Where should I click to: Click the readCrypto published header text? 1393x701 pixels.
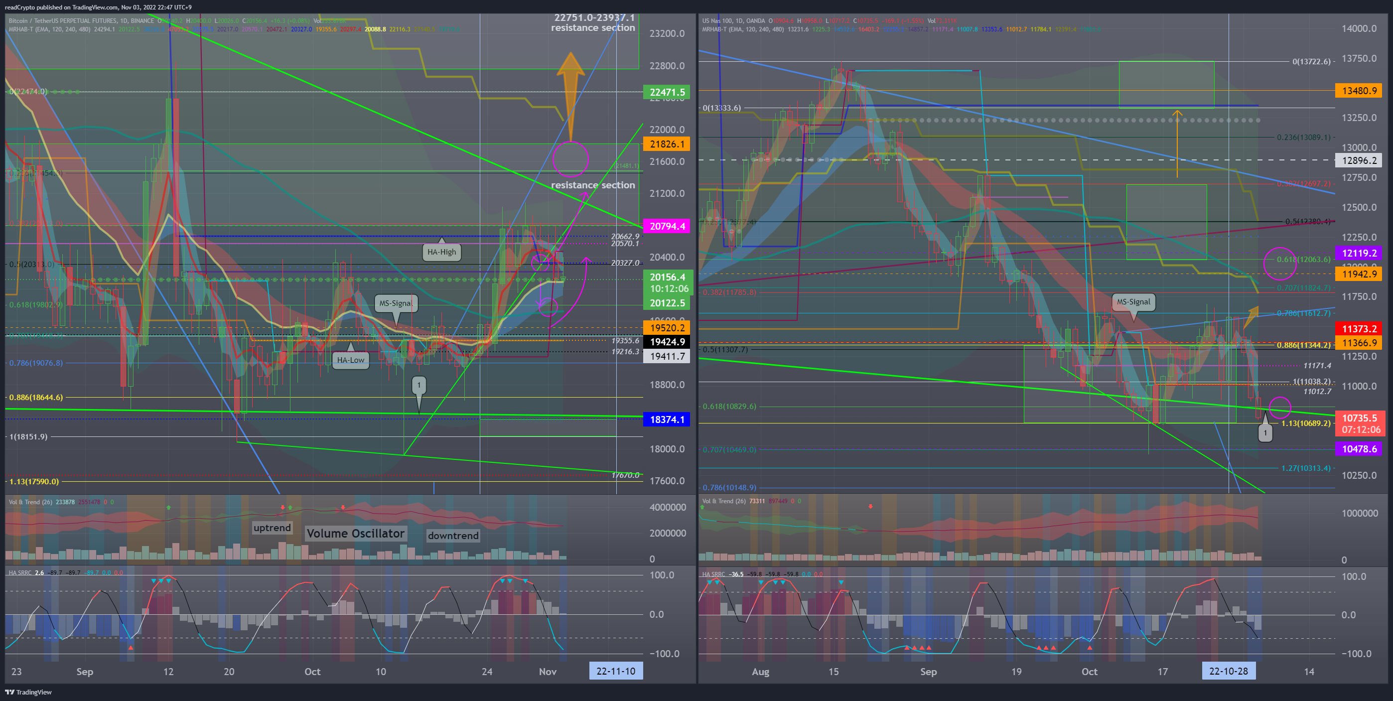(x=98, y=7)
